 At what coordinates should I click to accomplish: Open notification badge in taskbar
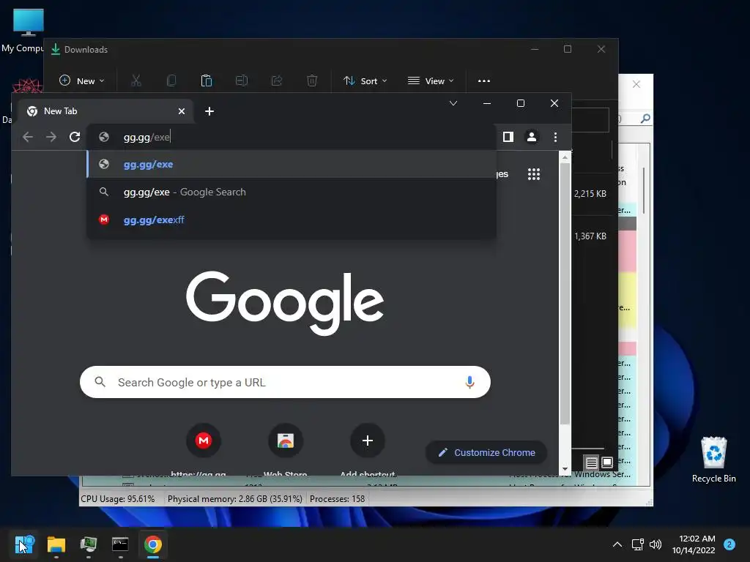(x=729, y=544)
